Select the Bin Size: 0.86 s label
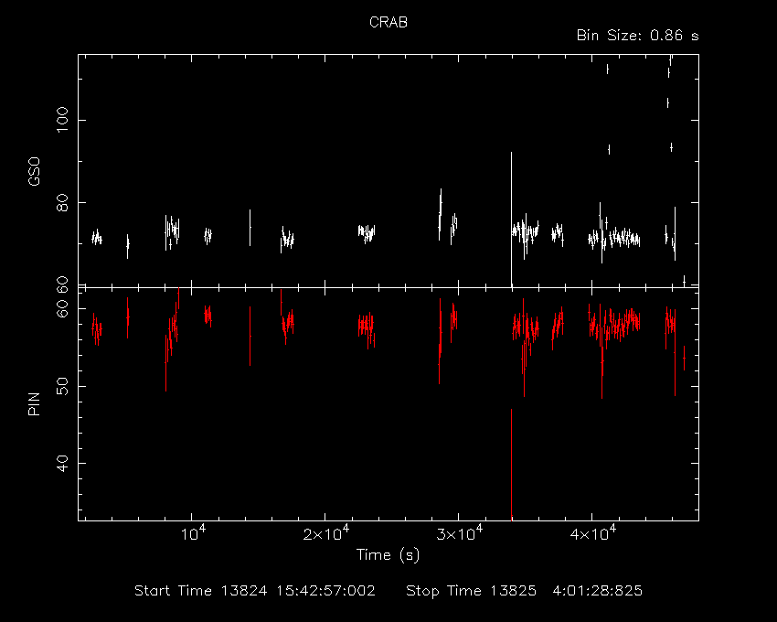 pos(638,36)
